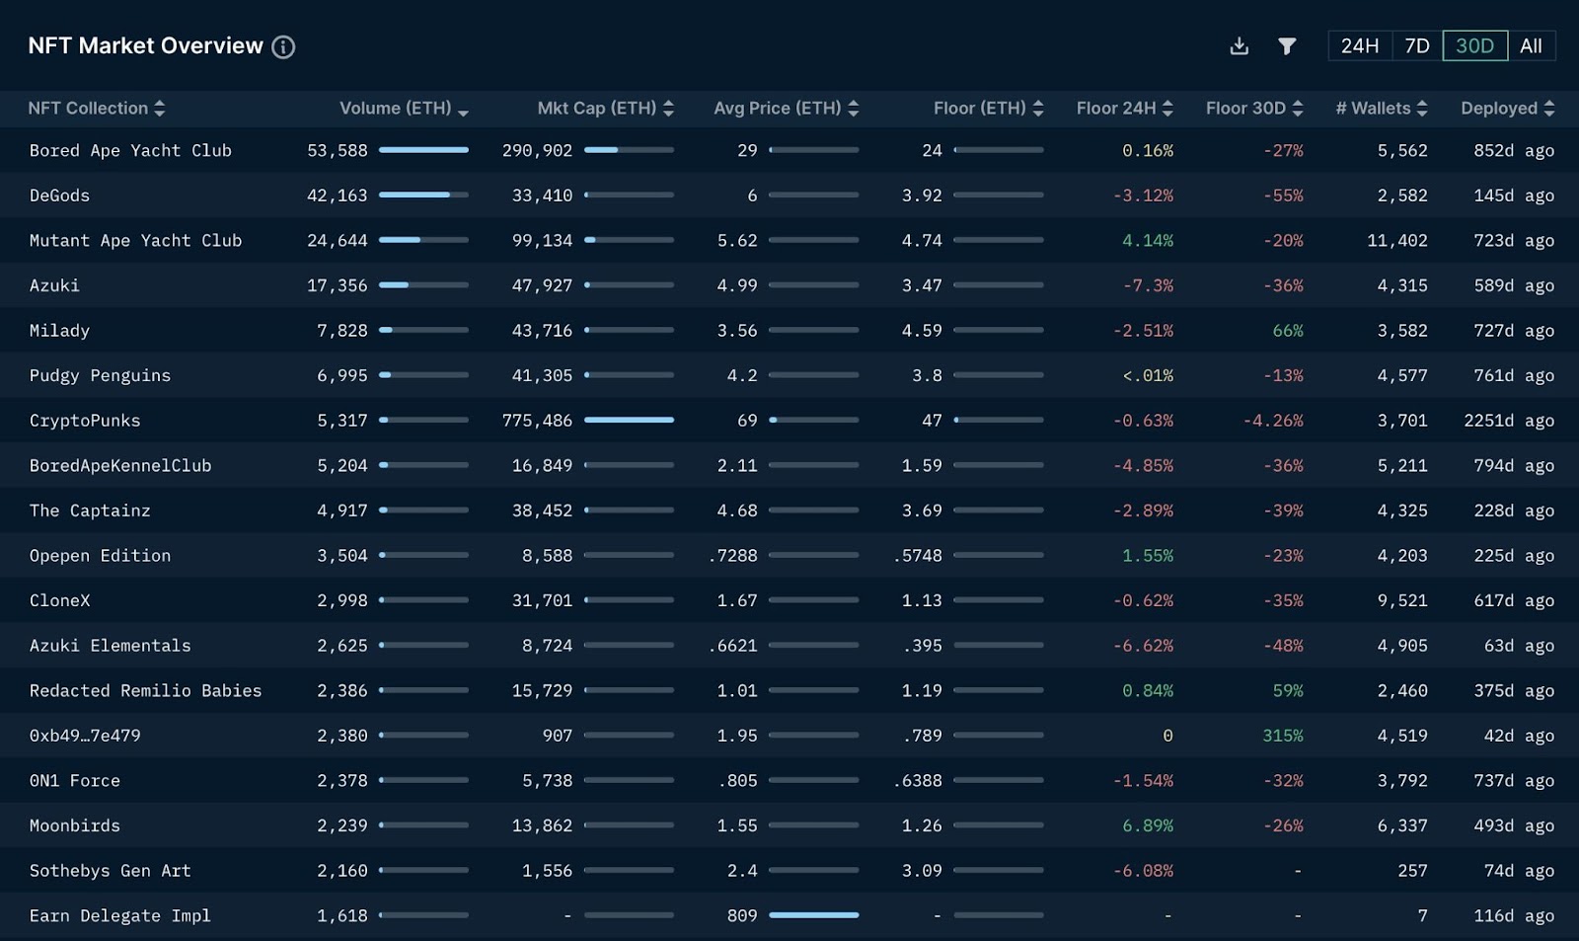Select the active 30D tab
The height and width of the screenshot is (941, 1579).
(1474, 46)
